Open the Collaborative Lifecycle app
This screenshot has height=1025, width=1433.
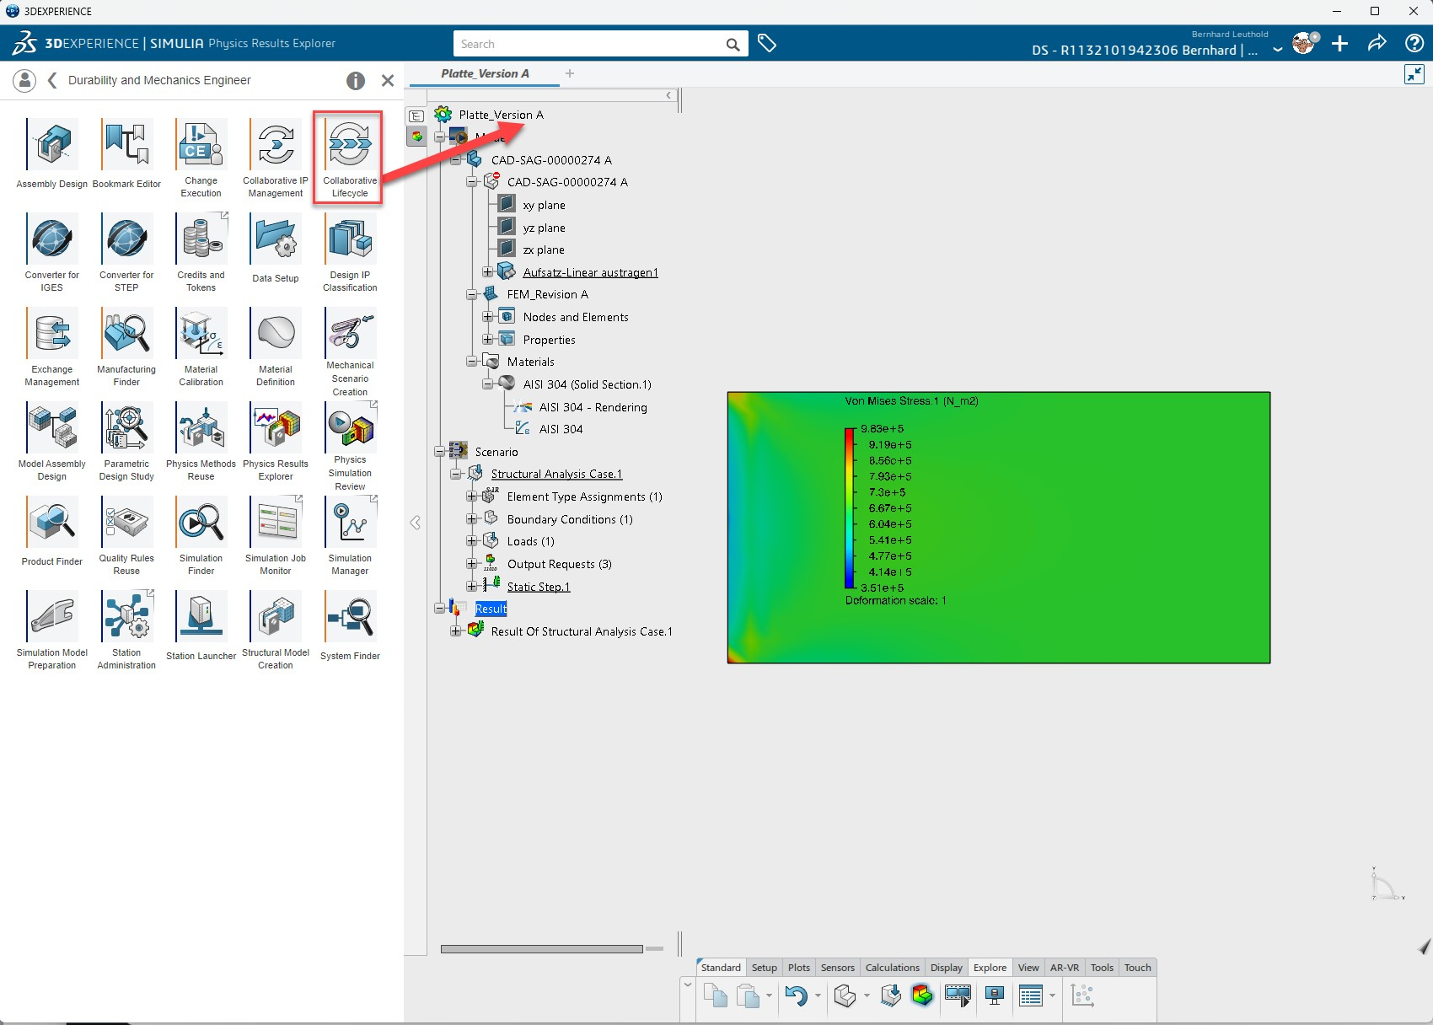coord(349,156)
